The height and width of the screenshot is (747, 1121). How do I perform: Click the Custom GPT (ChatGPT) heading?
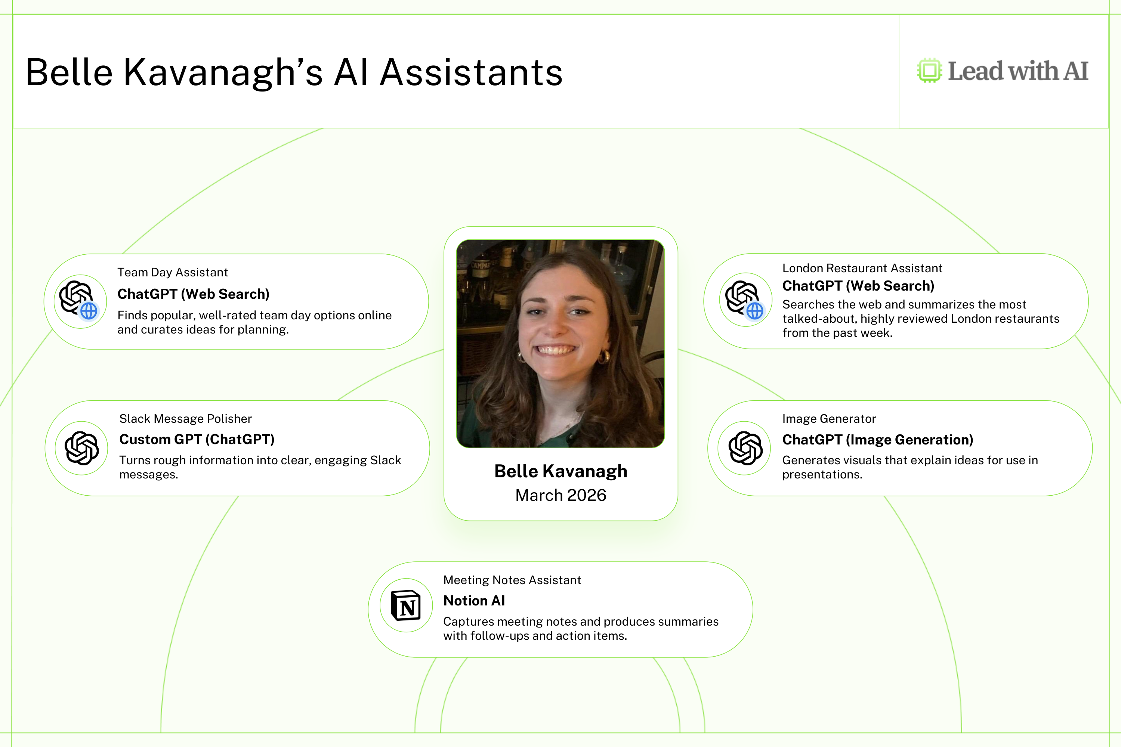point(197,439)
